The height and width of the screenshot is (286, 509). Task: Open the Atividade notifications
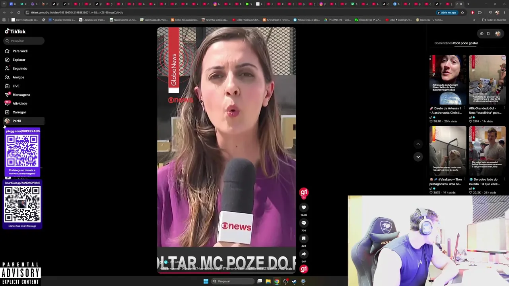tap(19, 103)
